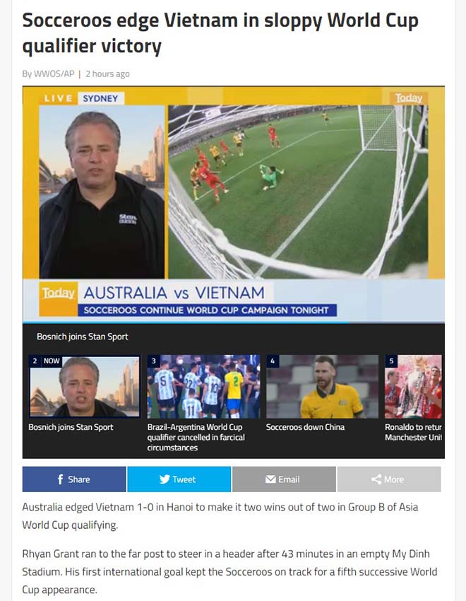Click the Facebook f icon
The height and width of the screenshot is (601, 466).
60,479
